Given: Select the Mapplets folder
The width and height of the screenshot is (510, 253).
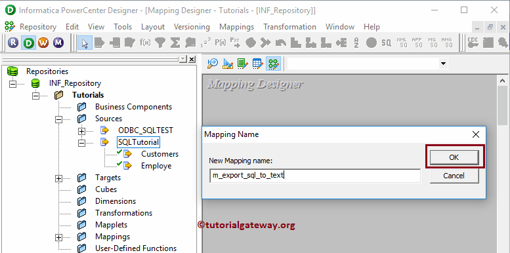Looking at the screenshot, I should click(111, 225).
